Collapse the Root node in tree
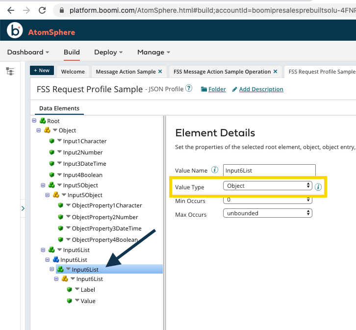This screenshot has height=330, width=356. pos(34,121)
